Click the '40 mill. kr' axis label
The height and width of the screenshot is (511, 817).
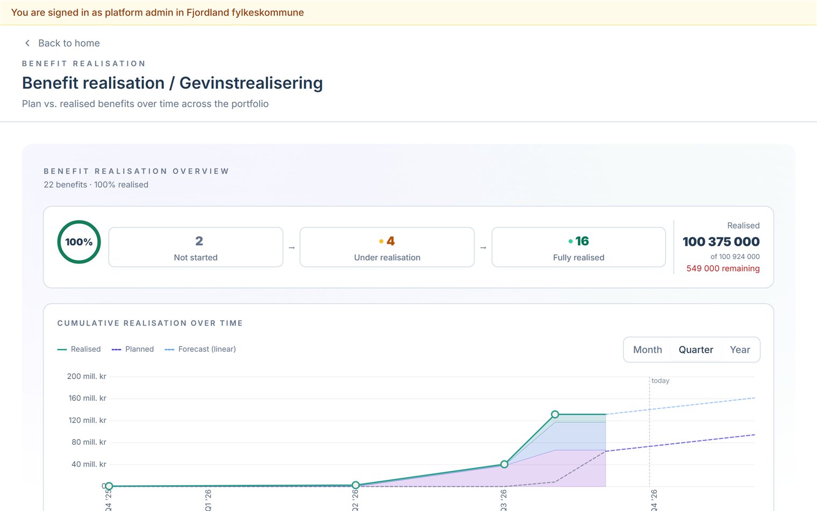tap(89, 464)
